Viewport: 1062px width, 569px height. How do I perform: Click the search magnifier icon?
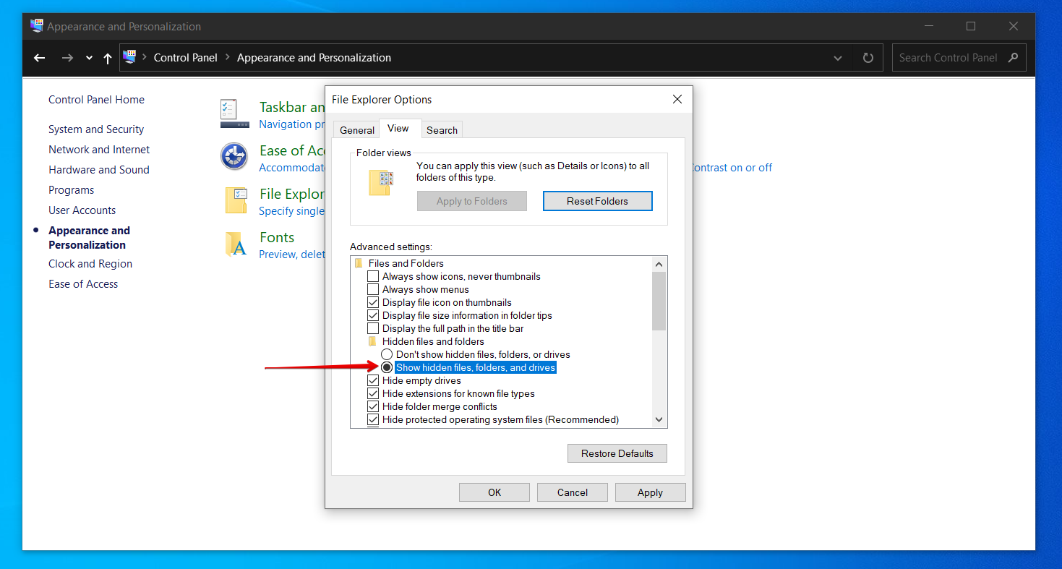(1013, 58)
